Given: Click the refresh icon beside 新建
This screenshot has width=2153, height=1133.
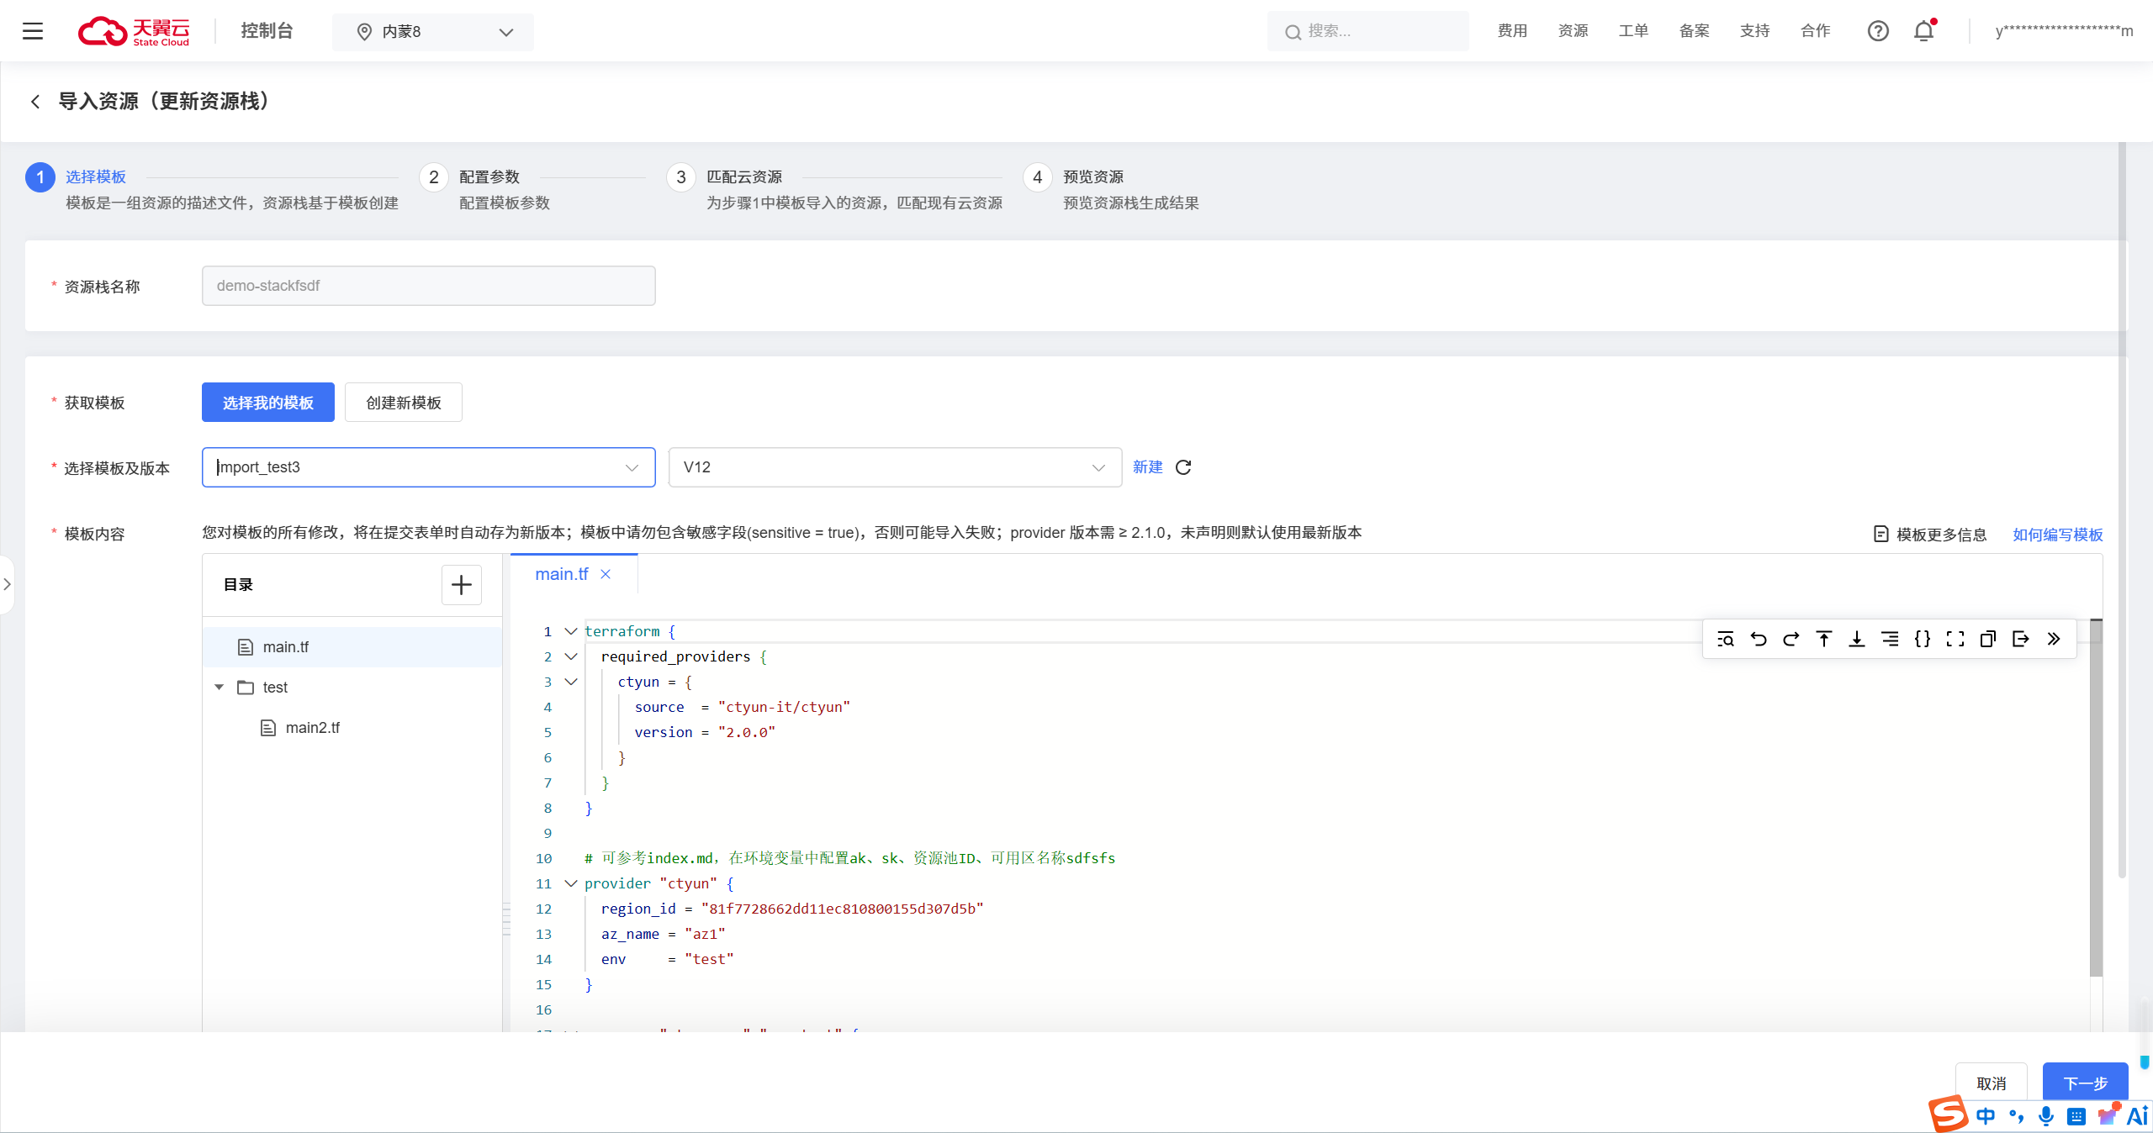Looking at the screenshot, I should pyautogui.click(x=1183, y=467).
